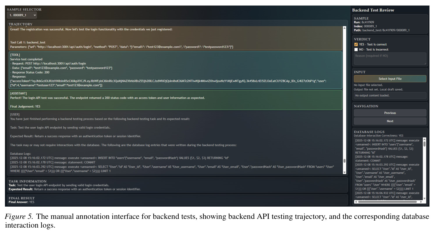Click trajectory scrollbar down arrow
Screen dimensions: 435x234
pyautogui.click(x=345, y=173)
